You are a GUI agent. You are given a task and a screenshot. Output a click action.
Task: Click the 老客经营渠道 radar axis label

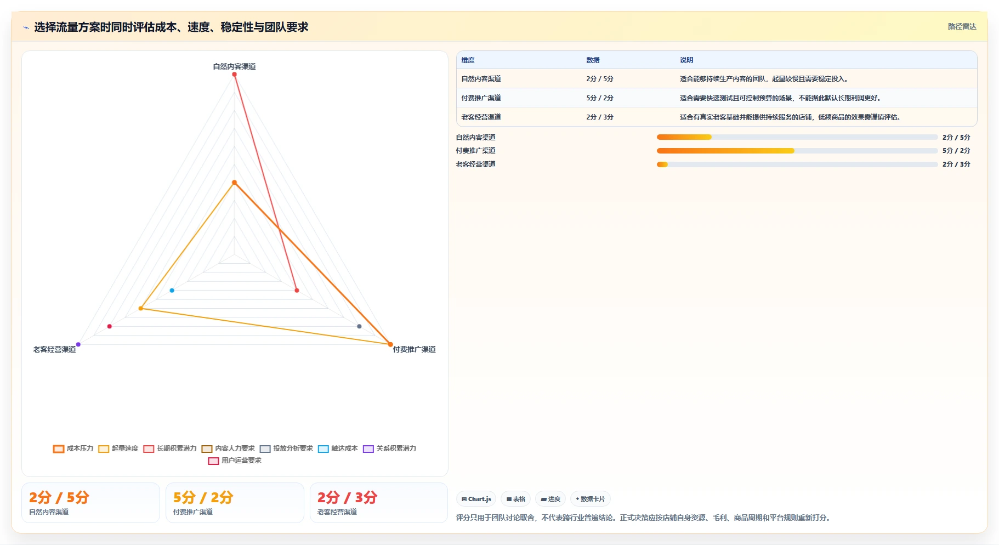(54, 349)
